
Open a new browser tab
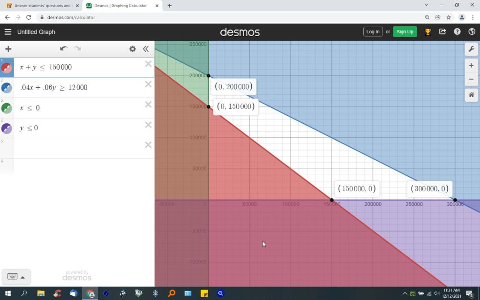[170, 6]
